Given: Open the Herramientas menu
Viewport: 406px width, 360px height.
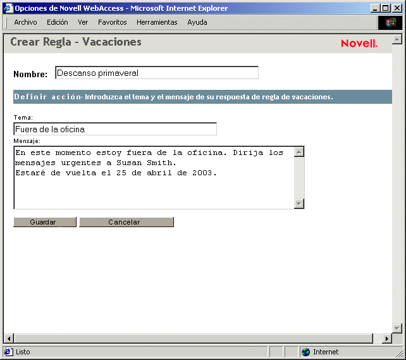Looking at the screenshot, I should click(157, 23).
